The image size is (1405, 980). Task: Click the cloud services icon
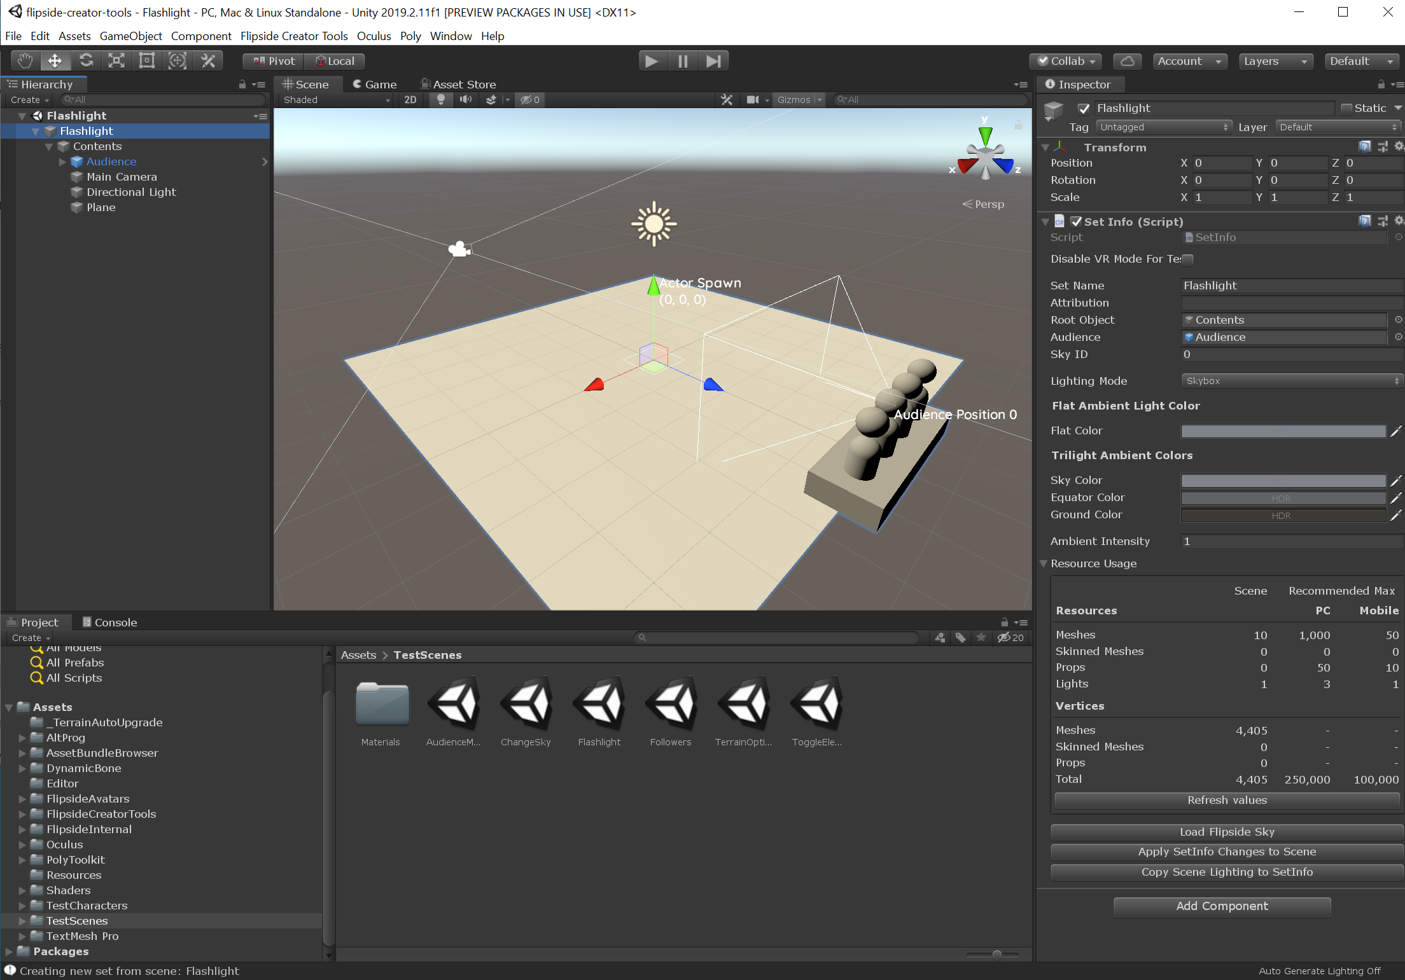coord(1127,61)
